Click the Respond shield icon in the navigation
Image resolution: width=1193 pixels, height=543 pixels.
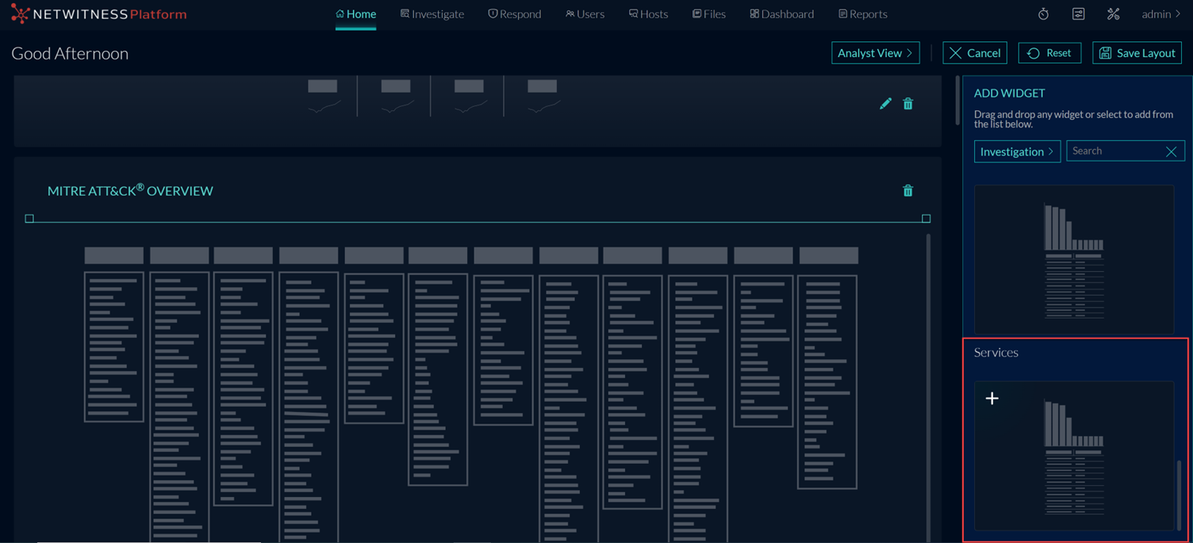[493, 13]
